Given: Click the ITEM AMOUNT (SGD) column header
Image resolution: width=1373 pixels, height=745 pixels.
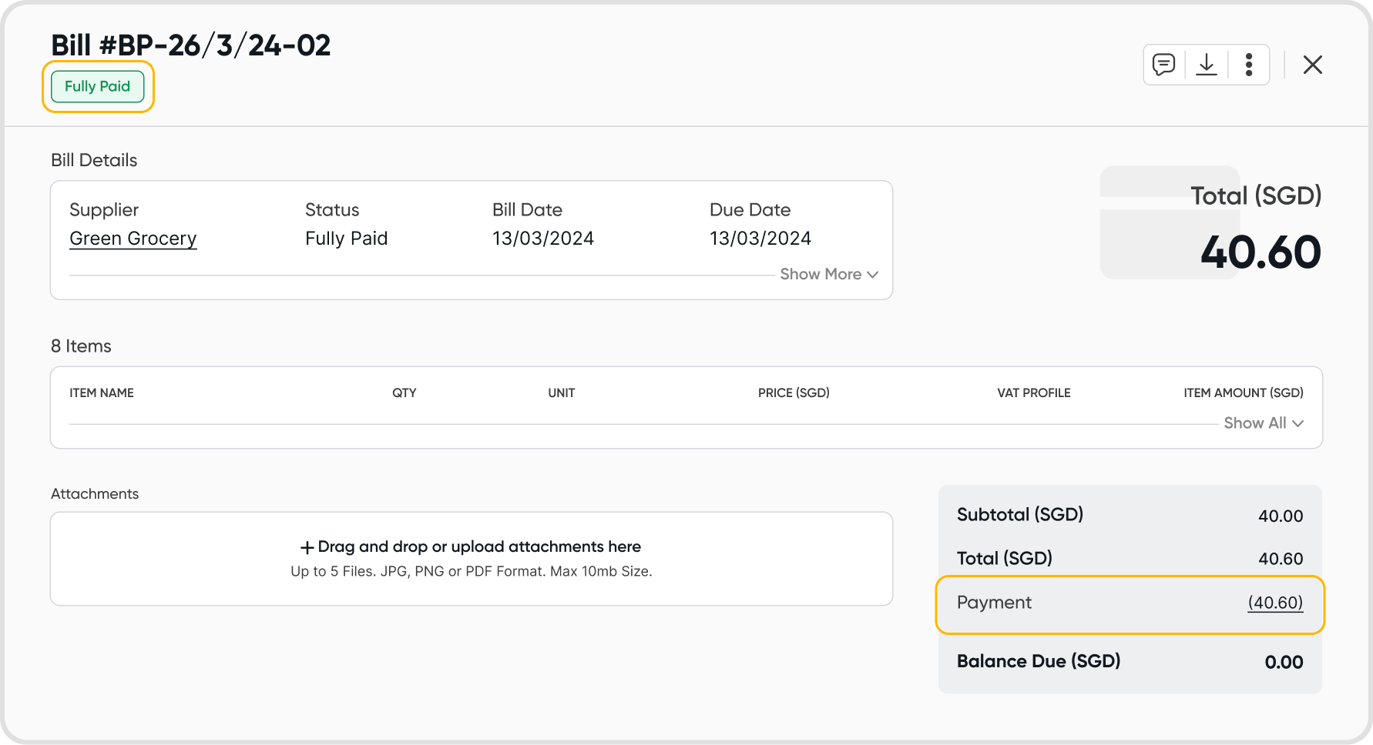Looking at the screenshot, I should click(1244, 393).
